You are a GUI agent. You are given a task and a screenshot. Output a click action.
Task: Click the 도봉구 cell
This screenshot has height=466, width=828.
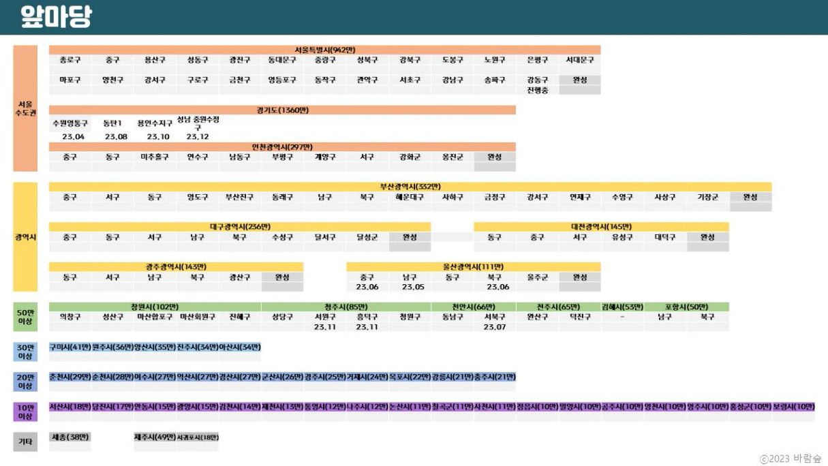click(x=453, y=60)
